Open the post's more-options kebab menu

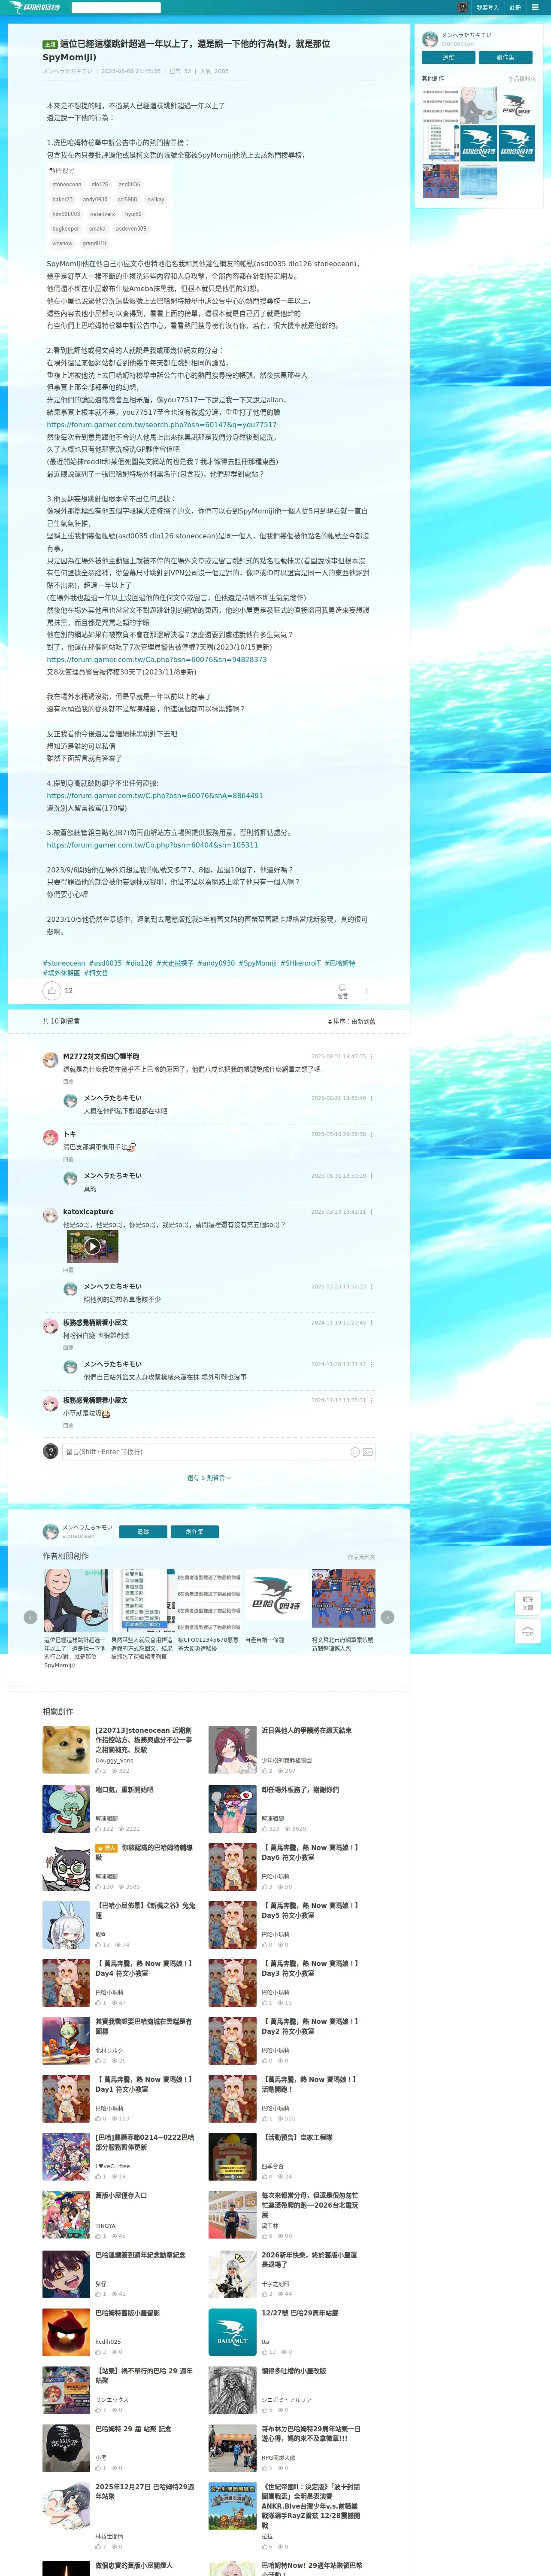[367, 991]
